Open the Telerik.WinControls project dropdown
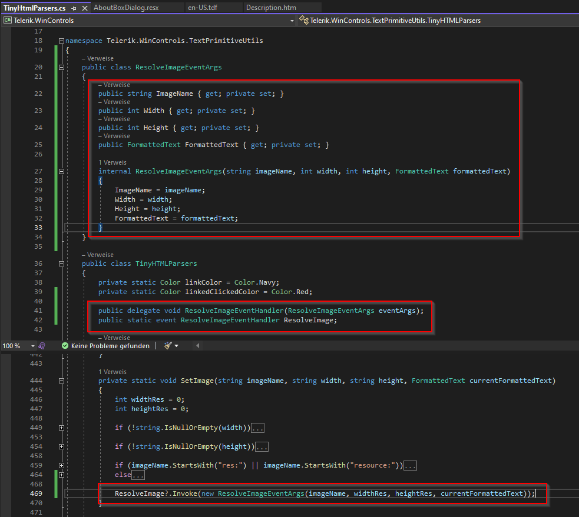The width and height of the screenshot is (579, 517). pyautogui.click(x=293, y=21)
